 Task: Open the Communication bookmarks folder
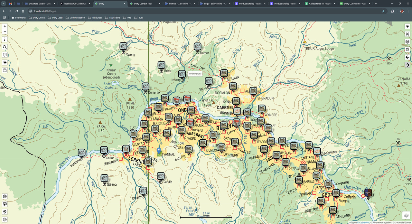pyautogui.click(x=75, y=18)
